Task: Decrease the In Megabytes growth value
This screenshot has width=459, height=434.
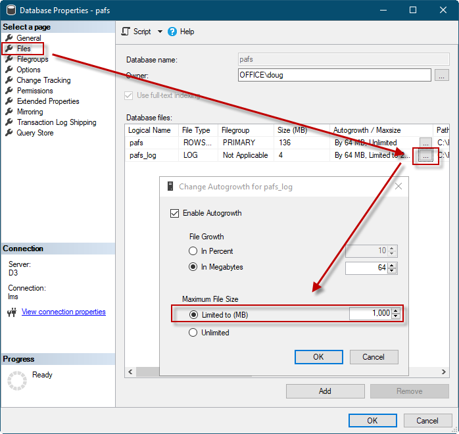Action: (x=393, y=270)
